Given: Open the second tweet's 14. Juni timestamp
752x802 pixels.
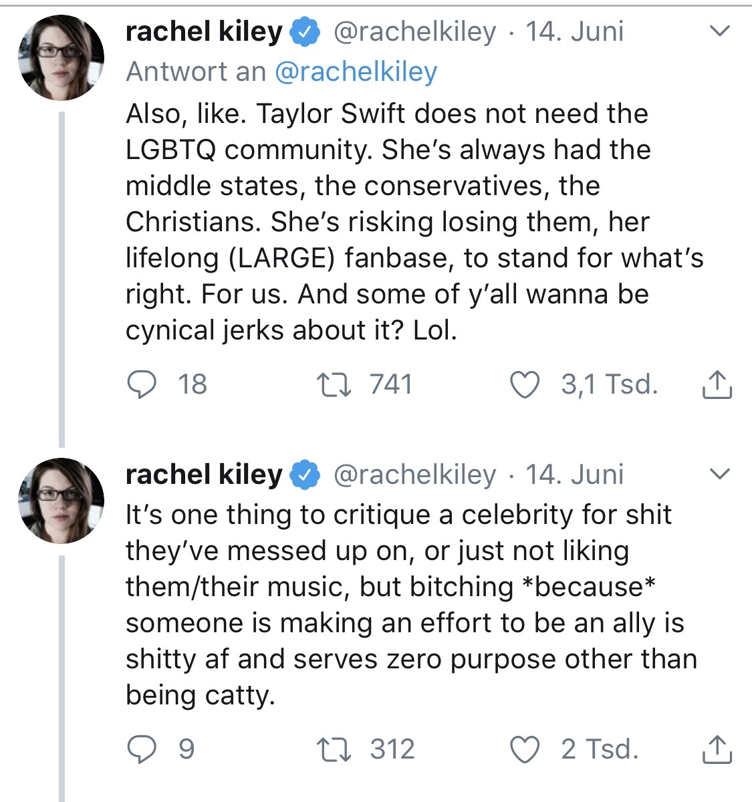Looking at the screenshot, I should (574, 475).
